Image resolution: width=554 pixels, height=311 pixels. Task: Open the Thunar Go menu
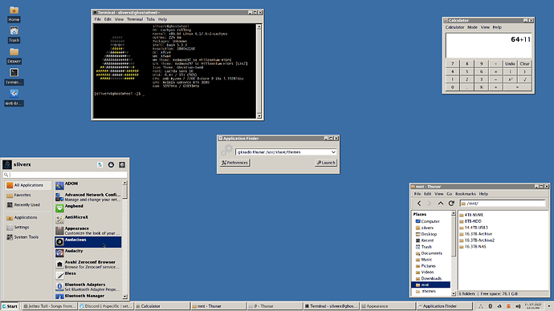[x=449, y=194]
